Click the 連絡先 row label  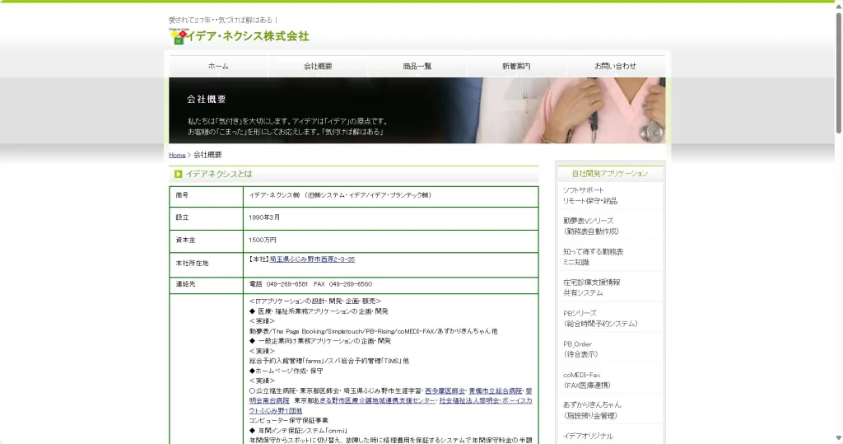click(185, 284)
